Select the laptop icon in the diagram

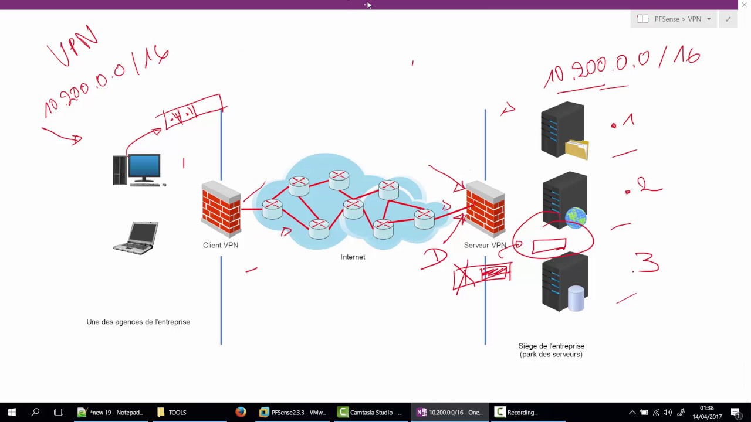click(x=136, y=237)
